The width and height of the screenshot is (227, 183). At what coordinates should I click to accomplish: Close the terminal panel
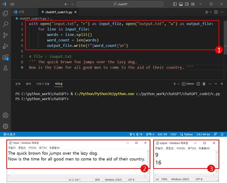click(x=222, y=84)
